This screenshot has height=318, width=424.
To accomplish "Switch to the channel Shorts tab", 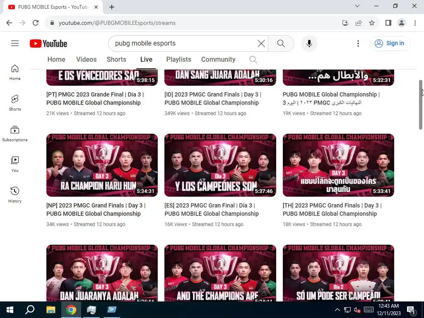I will (116, 60).
